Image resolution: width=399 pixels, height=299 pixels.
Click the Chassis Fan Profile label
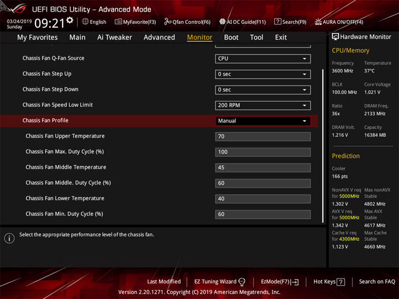[x=45, y=121]
